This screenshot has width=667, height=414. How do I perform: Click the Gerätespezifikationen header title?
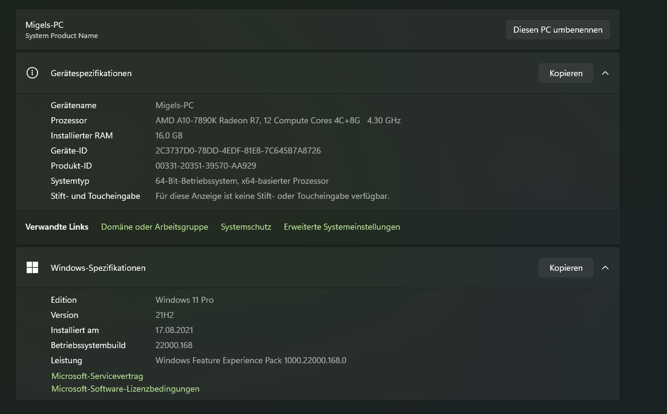coord(91,73)
